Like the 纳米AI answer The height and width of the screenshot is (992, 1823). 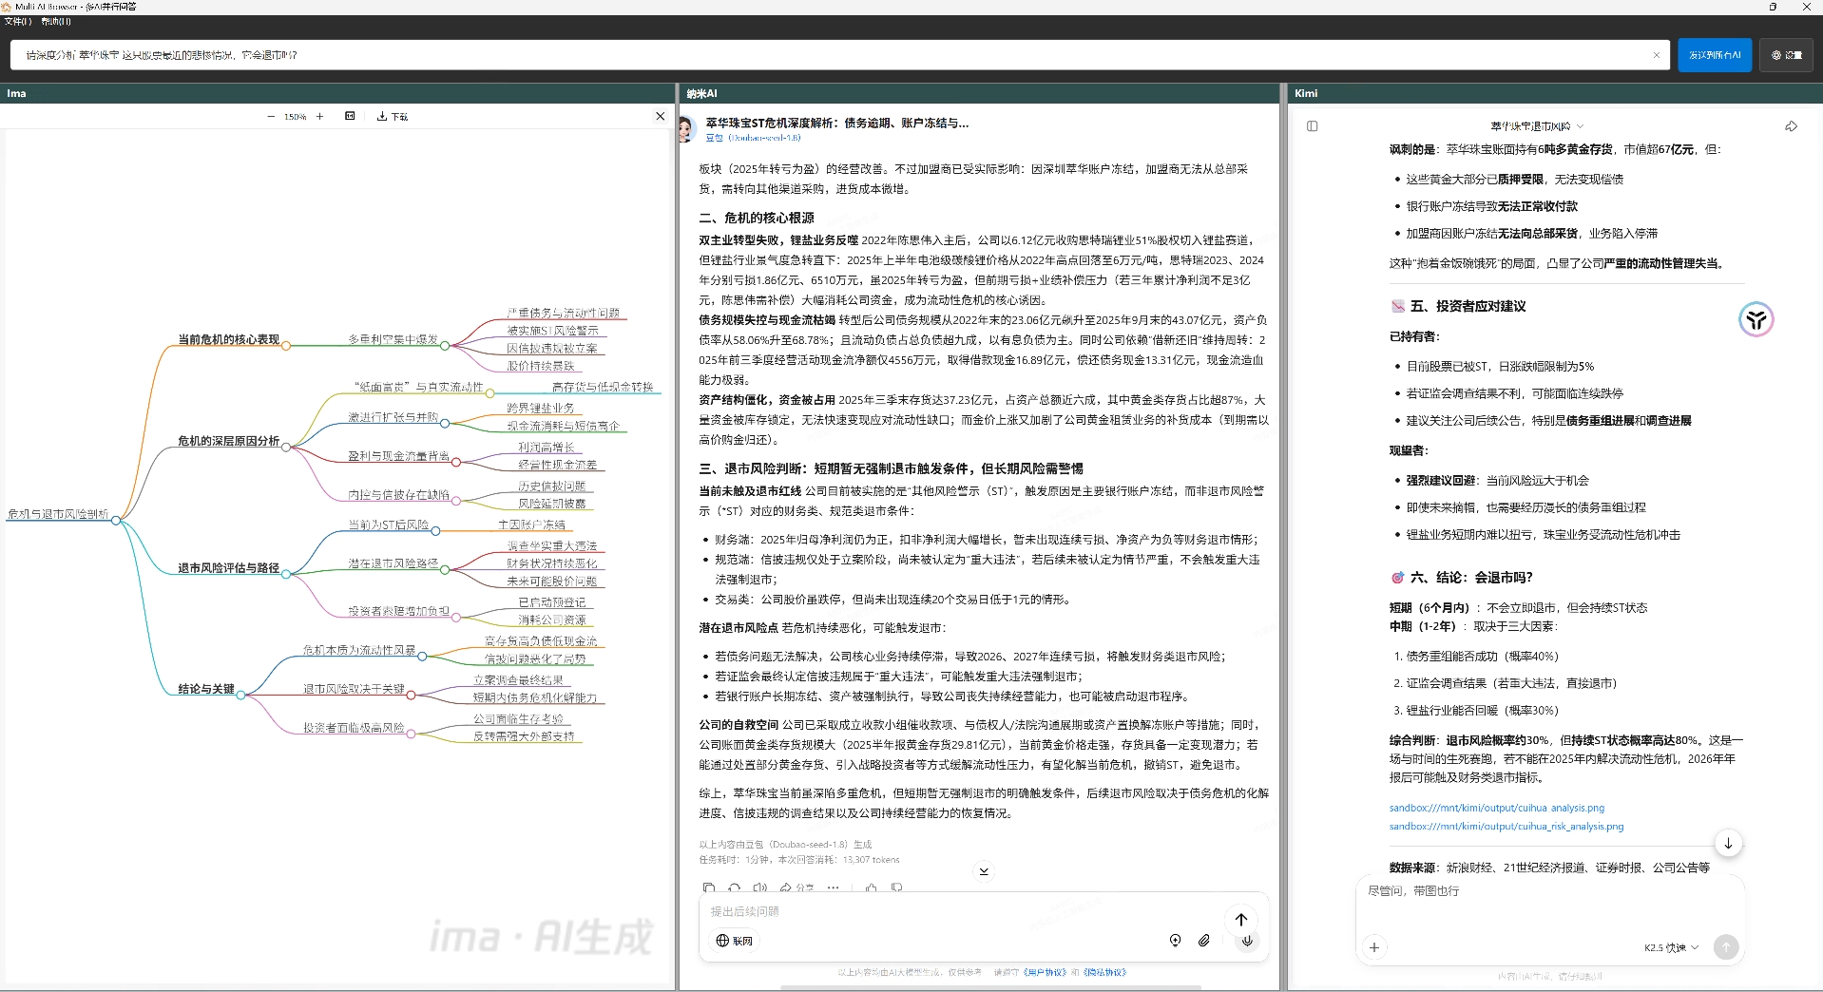click(872, 888)
